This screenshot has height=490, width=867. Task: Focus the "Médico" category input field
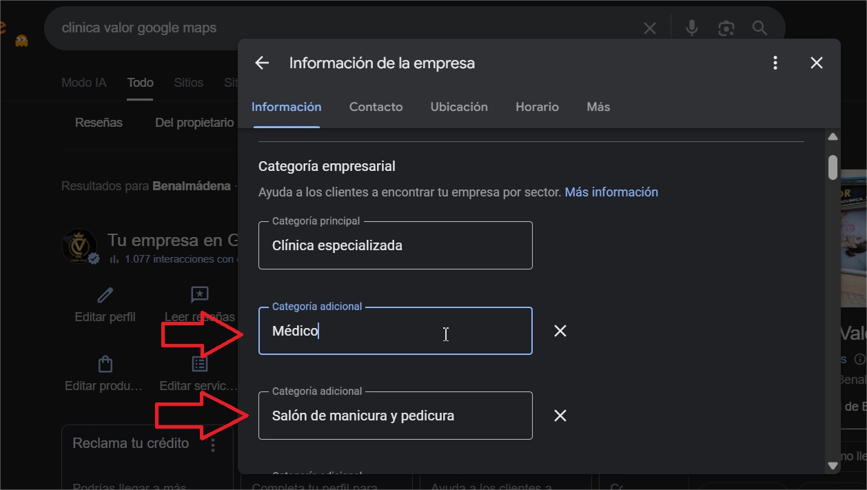pos(396,331)
